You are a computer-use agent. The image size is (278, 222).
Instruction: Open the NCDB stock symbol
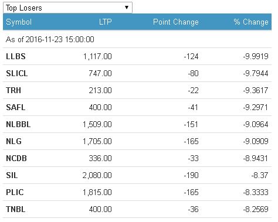tap(16, 158)
